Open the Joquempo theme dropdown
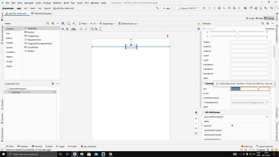Image resolution: width=279 pixels, height=157 pixels. 108,24
